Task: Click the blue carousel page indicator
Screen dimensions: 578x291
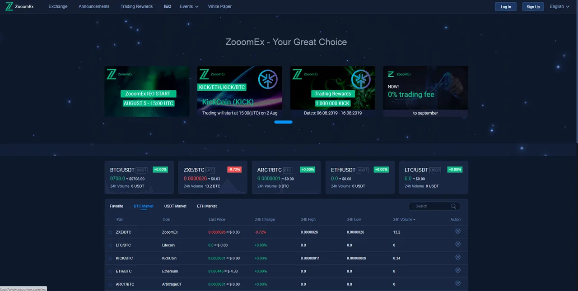Action: pyautogui.click(x=283, y=122)
